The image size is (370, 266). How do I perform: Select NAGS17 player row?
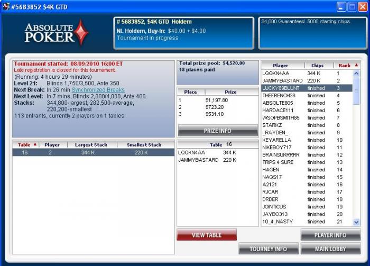point(307,177)
